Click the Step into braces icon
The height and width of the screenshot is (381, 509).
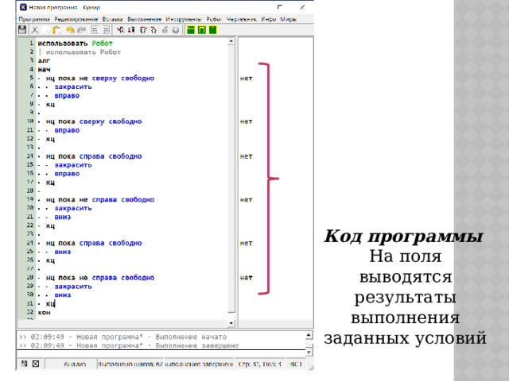click(143, 30)
